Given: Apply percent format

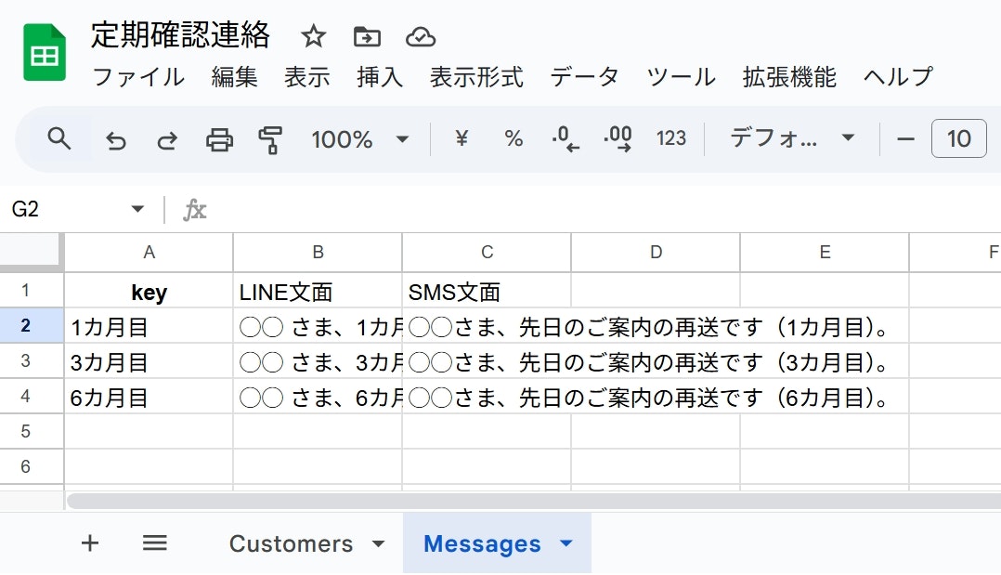Looking at the screenshot, I should tap(513, 138).
